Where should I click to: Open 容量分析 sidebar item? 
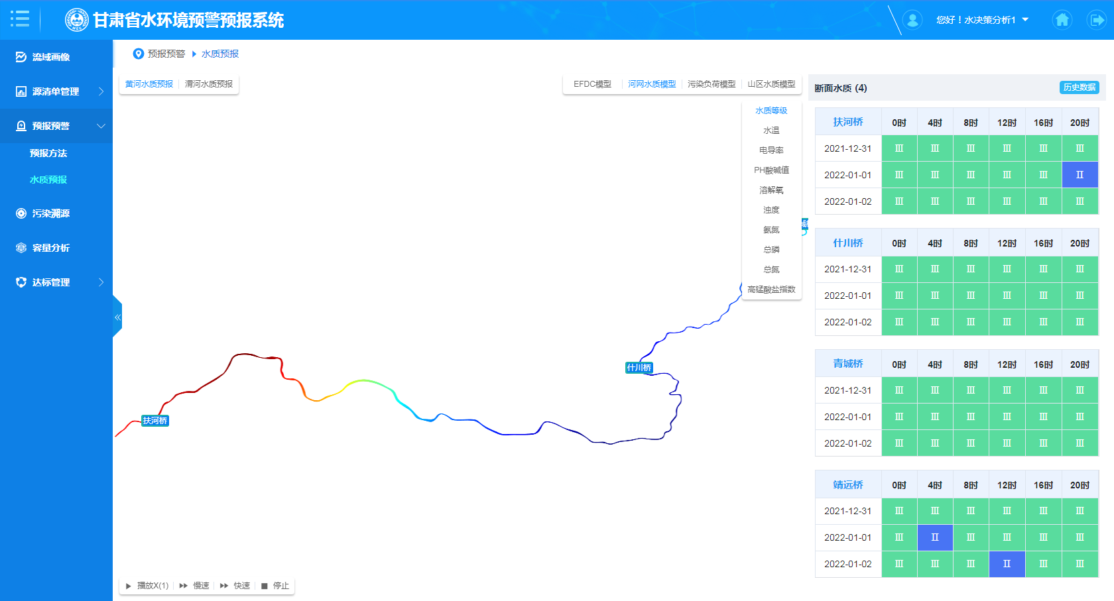(x=51, y=248)
